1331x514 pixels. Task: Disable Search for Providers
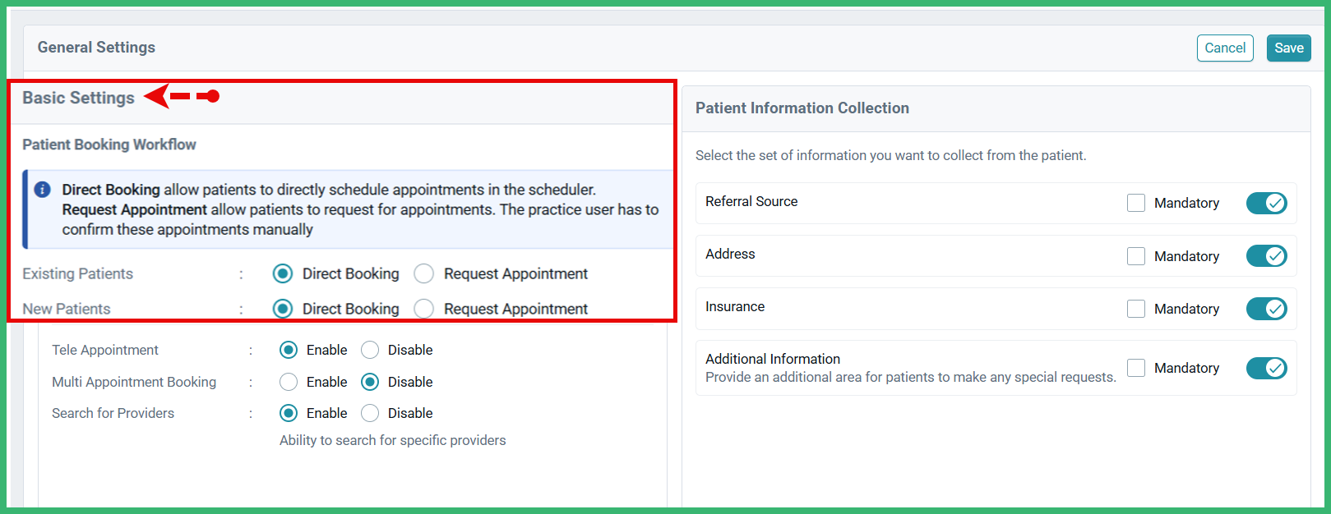[x=370, y=413]
